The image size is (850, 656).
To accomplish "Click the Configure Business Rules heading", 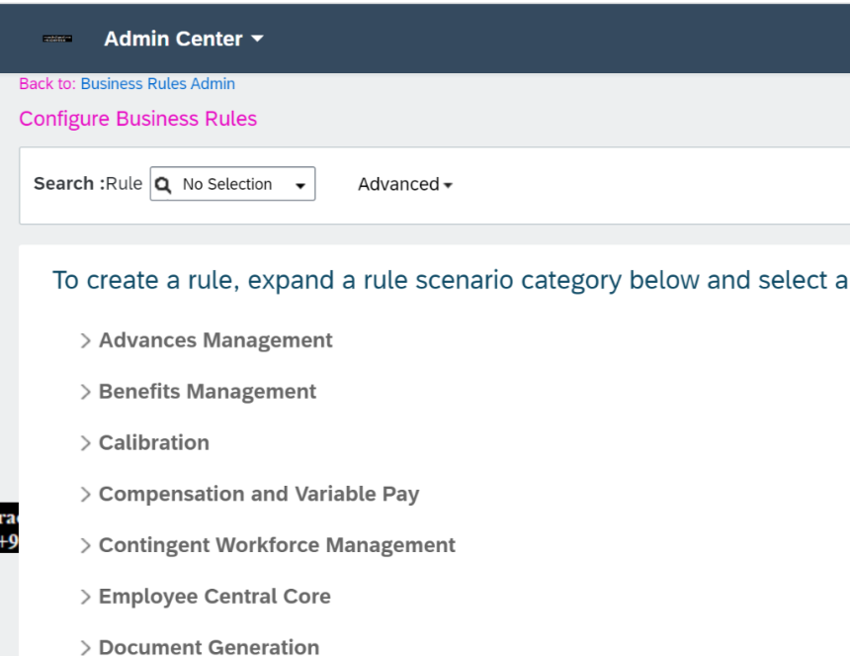I will click(x=137, y=119).
